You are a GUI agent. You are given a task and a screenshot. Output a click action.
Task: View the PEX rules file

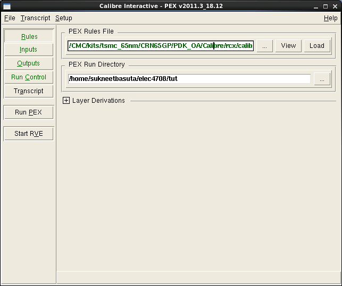click(x=288, y=46)
